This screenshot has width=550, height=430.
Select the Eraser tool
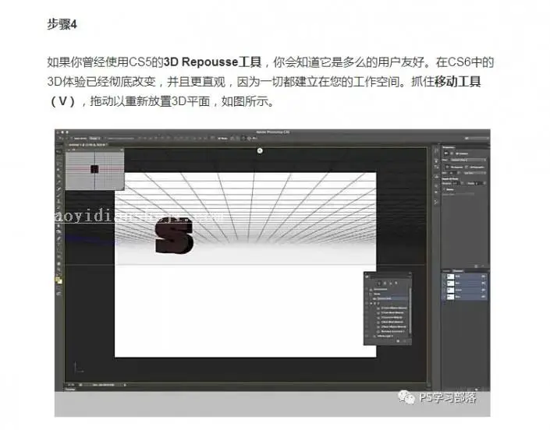point(59,213)
